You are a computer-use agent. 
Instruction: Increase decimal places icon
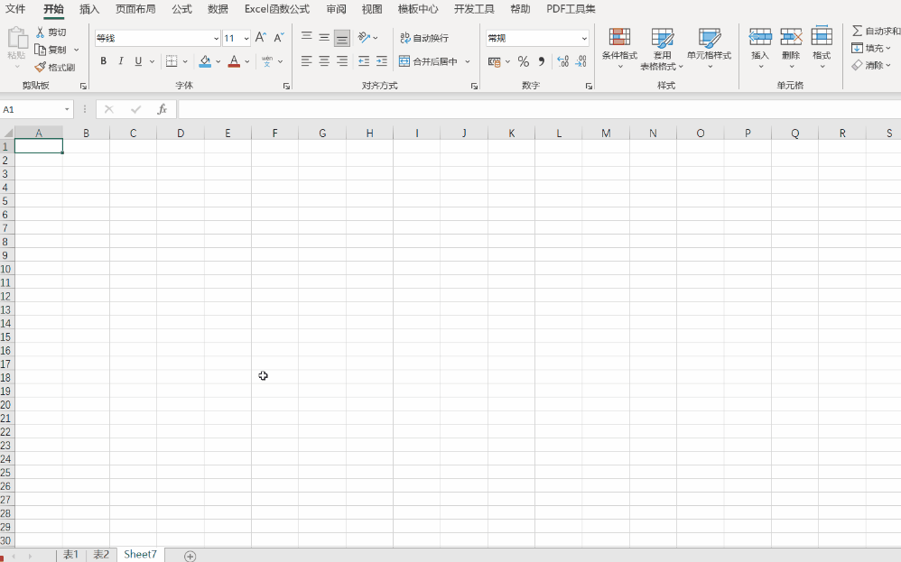tap(563, 61)
